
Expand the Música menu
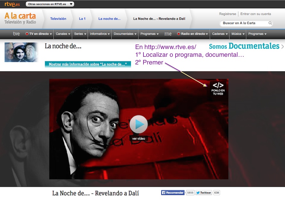[237, 33]
